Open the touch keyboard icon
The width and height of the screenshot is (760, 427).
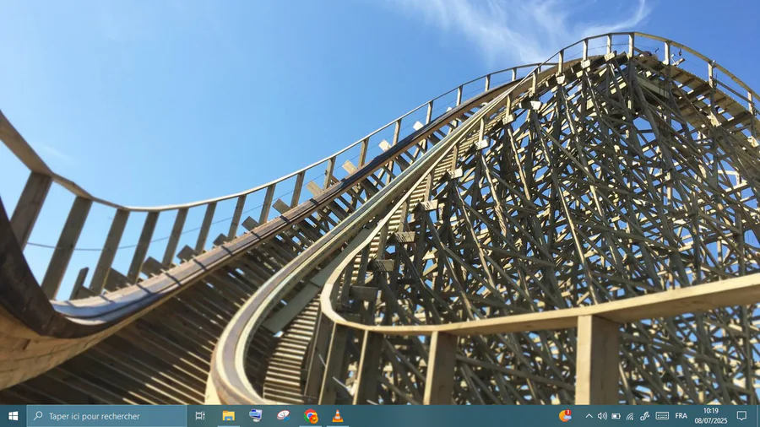tap(662, 416)
